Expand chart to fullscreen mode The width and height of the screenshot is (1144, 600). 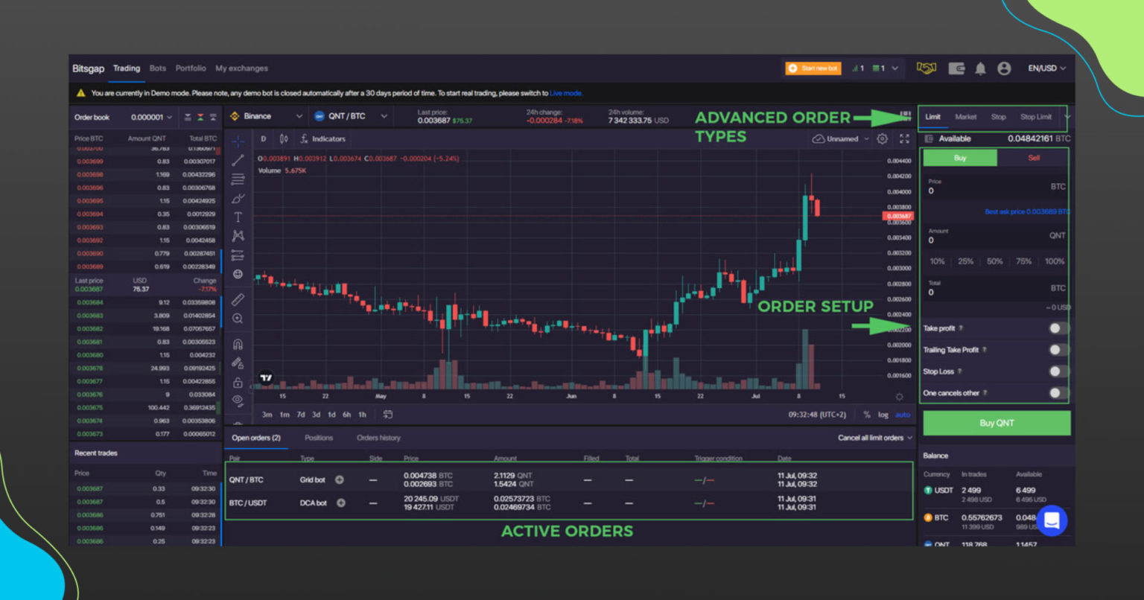(903, 138)
